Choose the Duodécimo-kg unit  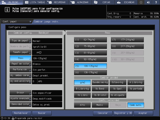click(100, 82)
